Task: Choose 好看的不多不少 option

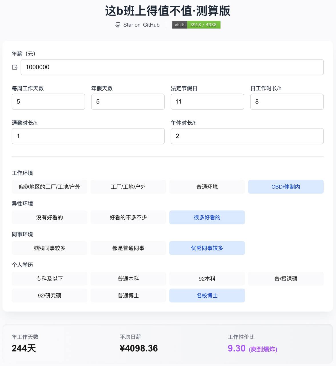Action: click(x=128, y=217)
